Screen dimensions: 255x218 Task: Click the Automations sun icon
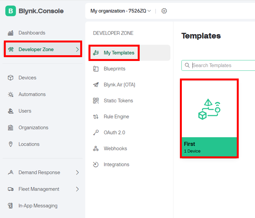(11, 94)
